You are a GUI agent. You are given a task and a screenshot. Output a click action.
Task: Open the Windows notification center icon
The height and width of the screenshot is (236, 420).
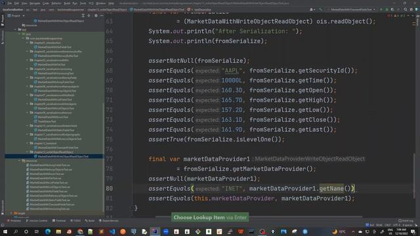point(413,231)
